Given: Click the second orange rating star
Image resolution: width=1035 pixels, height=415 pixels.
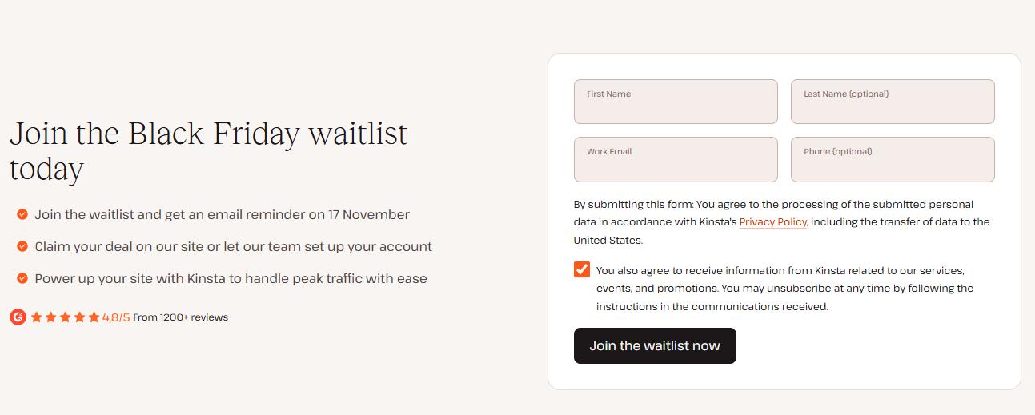Looking at the screenshot, I should pos(51,317).
